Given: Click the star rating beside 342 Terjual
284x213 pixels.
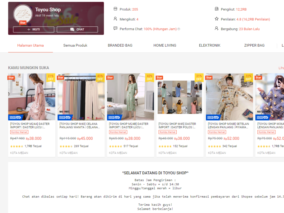Looking at the screenshot, I should click(x=214, y=146).
